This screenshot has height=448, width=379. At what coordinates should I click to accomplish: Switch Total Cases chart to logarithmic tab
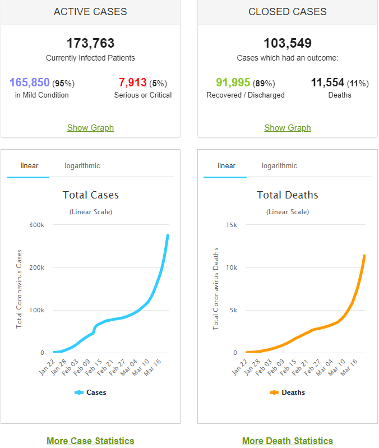[82, 166]
